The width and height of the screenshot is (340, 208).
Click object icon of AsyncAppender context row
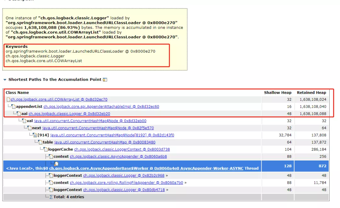(51, 157)
